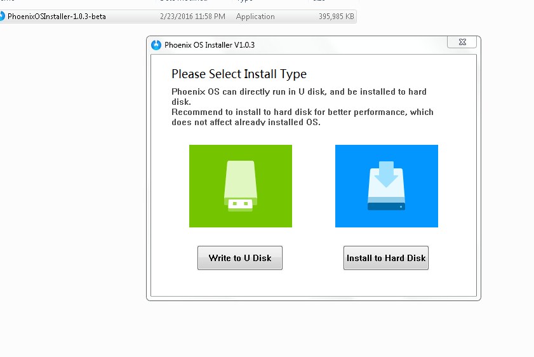Click the Phoenix OS logo in title bar
The width and height of the screenshot is (534, 357).
[156, 45]
